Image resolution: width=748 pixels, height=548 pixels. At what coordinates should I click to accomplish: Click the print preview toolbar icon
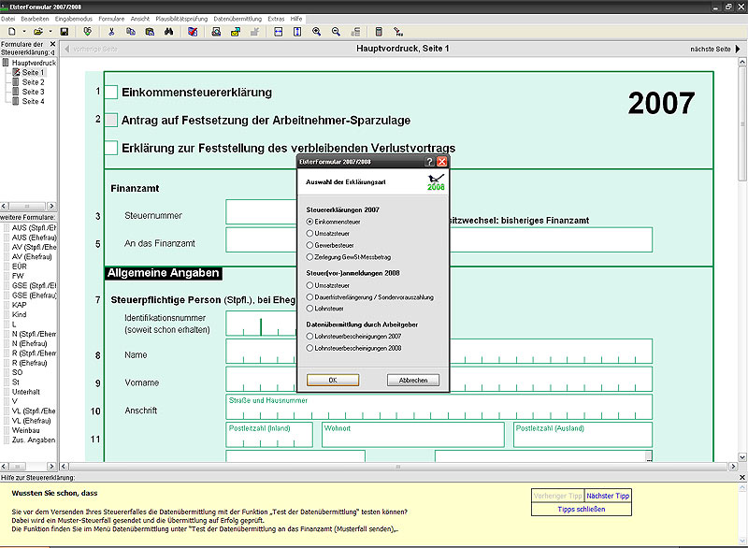[216, 32]
